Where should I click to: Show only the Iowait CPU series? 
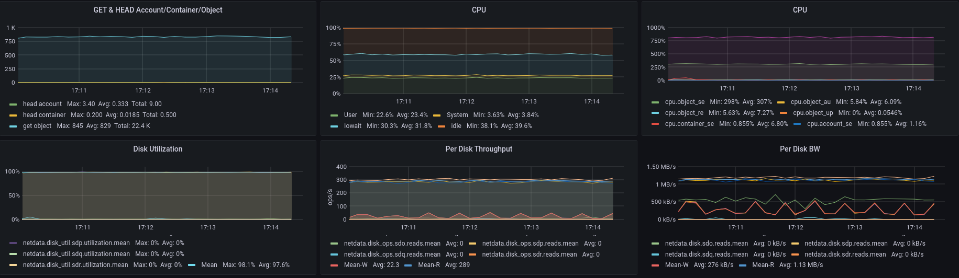click(x=352, y=126)
